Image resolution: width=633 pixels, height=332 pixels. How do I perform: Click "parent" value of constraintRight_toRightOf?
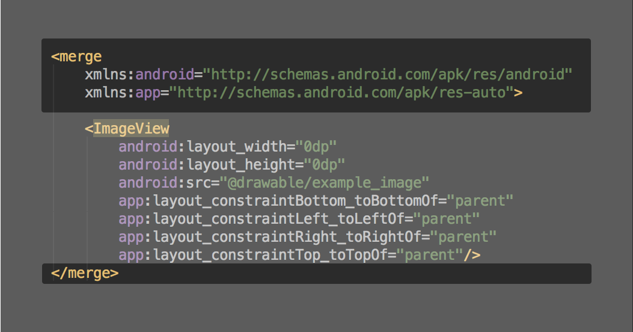click(x=463, y=237)
